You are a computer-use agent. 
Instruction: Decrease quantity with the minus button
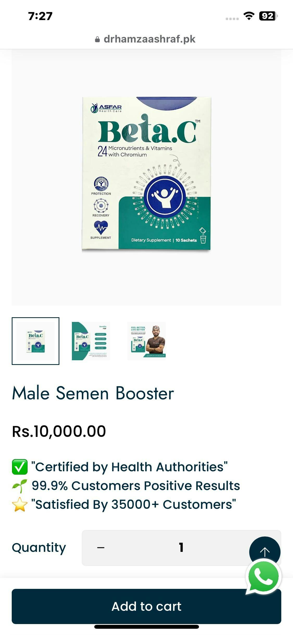[101, 548]
